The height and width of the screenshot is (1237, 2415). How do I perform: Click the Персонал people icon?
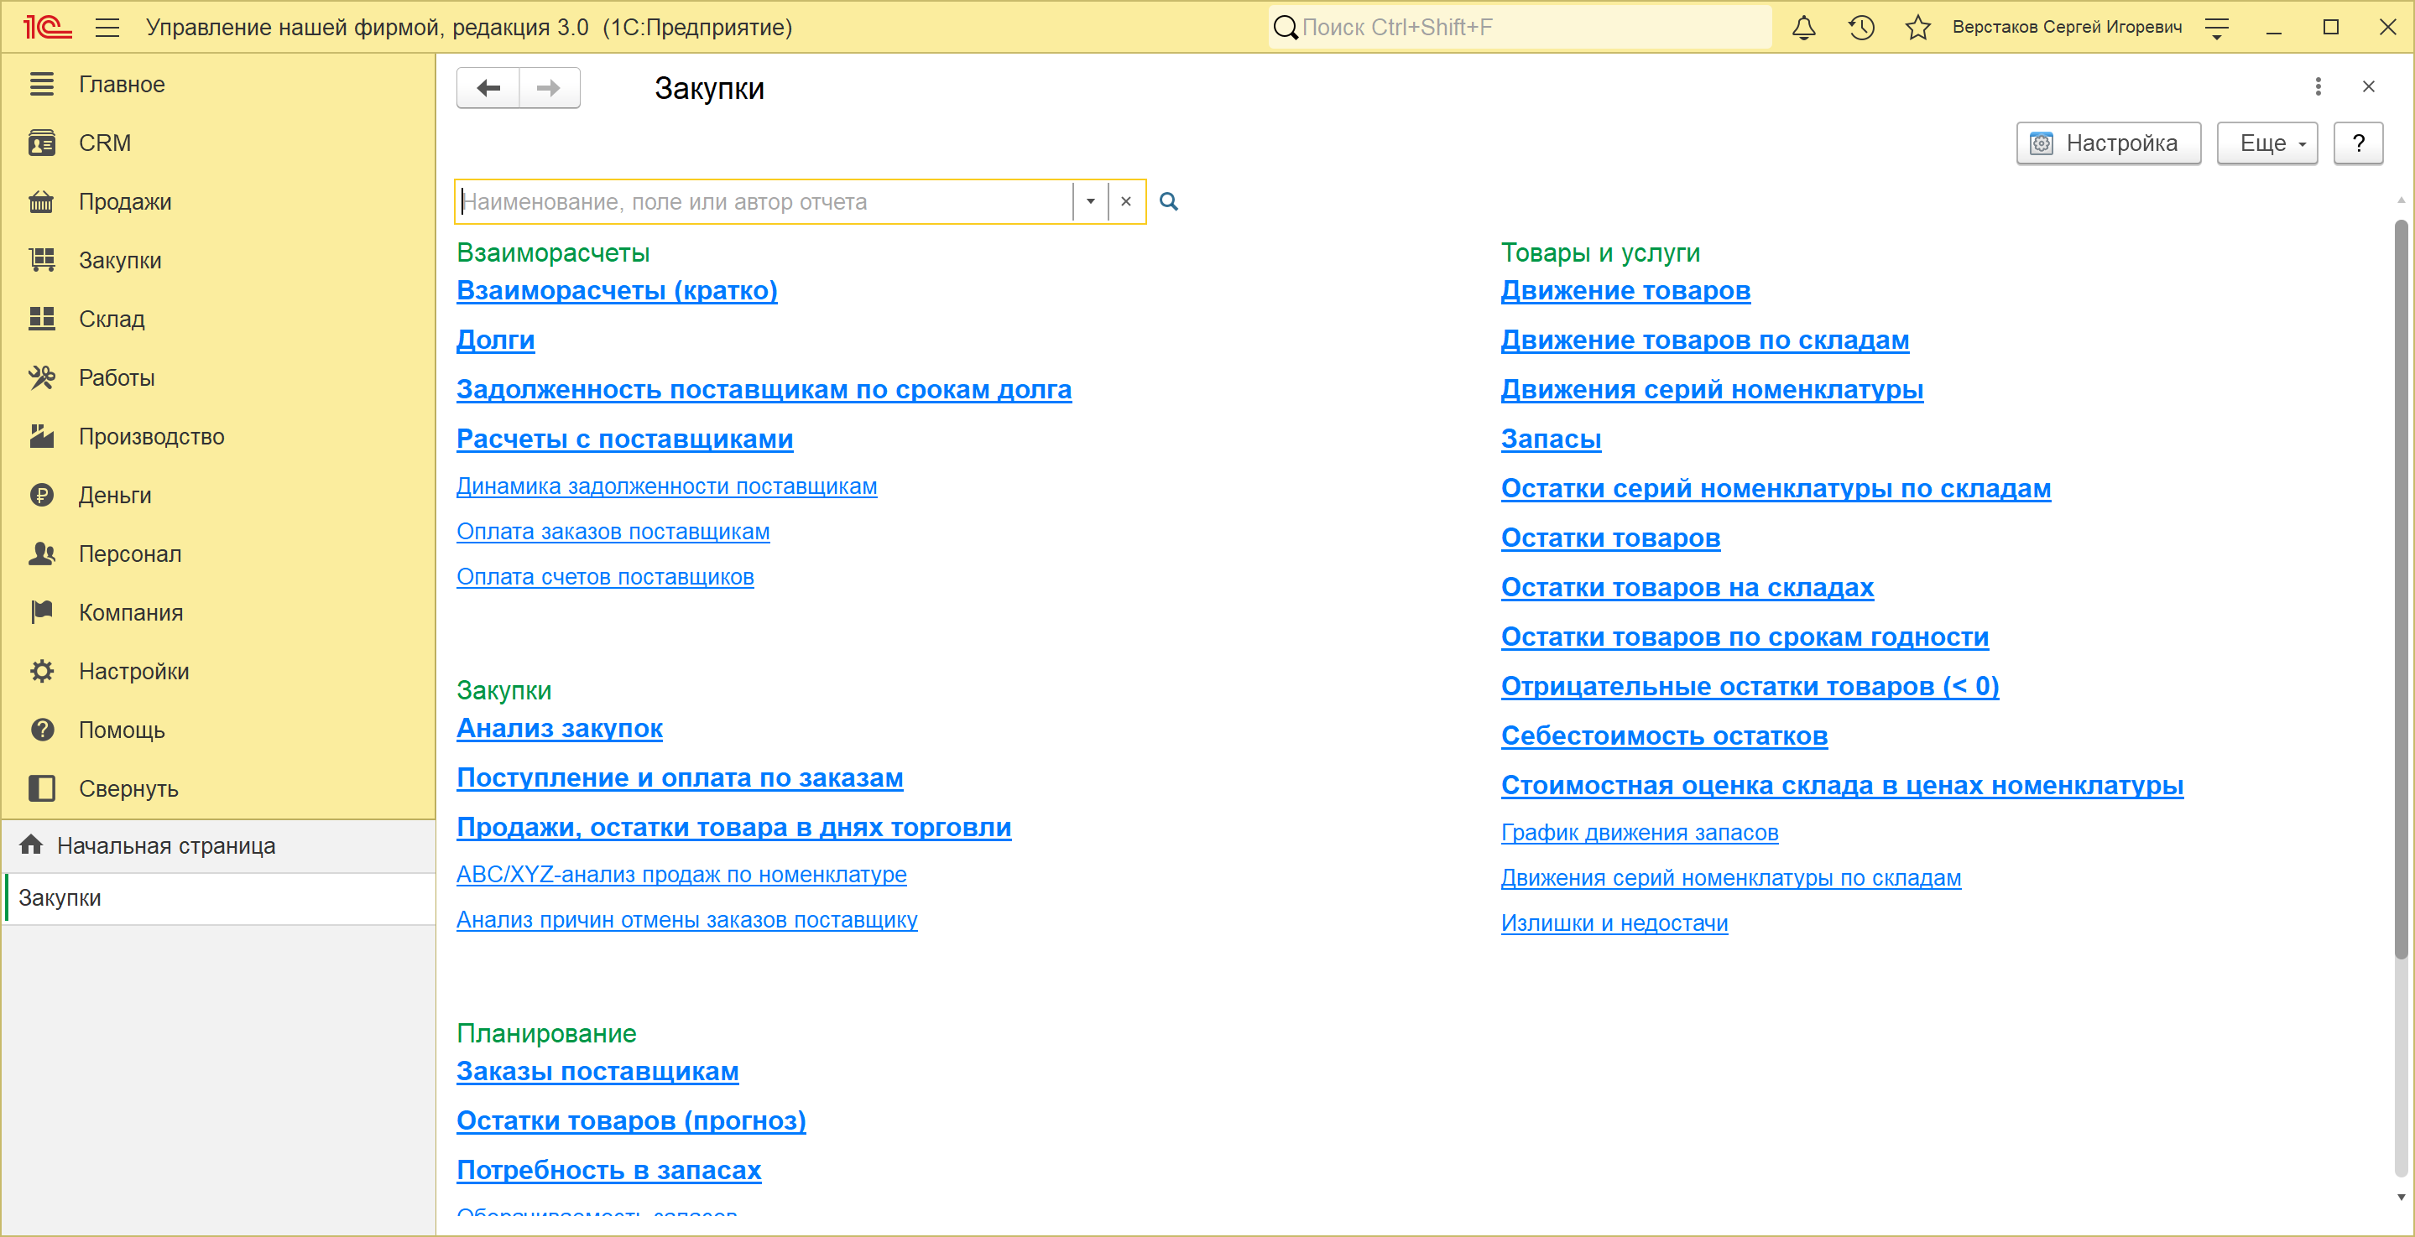(x=41, y=554)
